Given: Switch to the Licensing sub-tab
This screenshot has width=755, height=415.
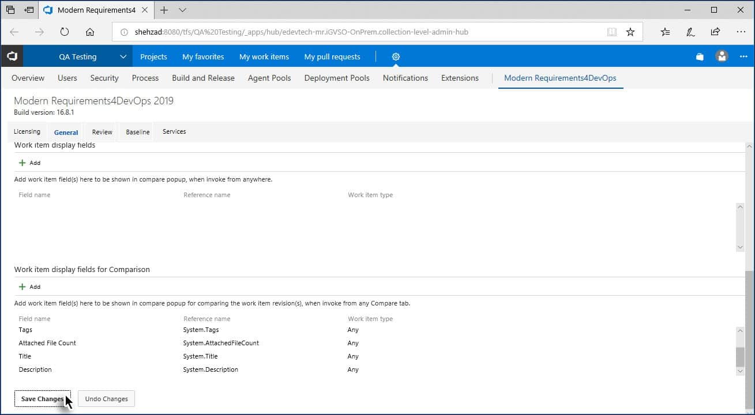Looking at the screenshot, I should coord(27,131).
